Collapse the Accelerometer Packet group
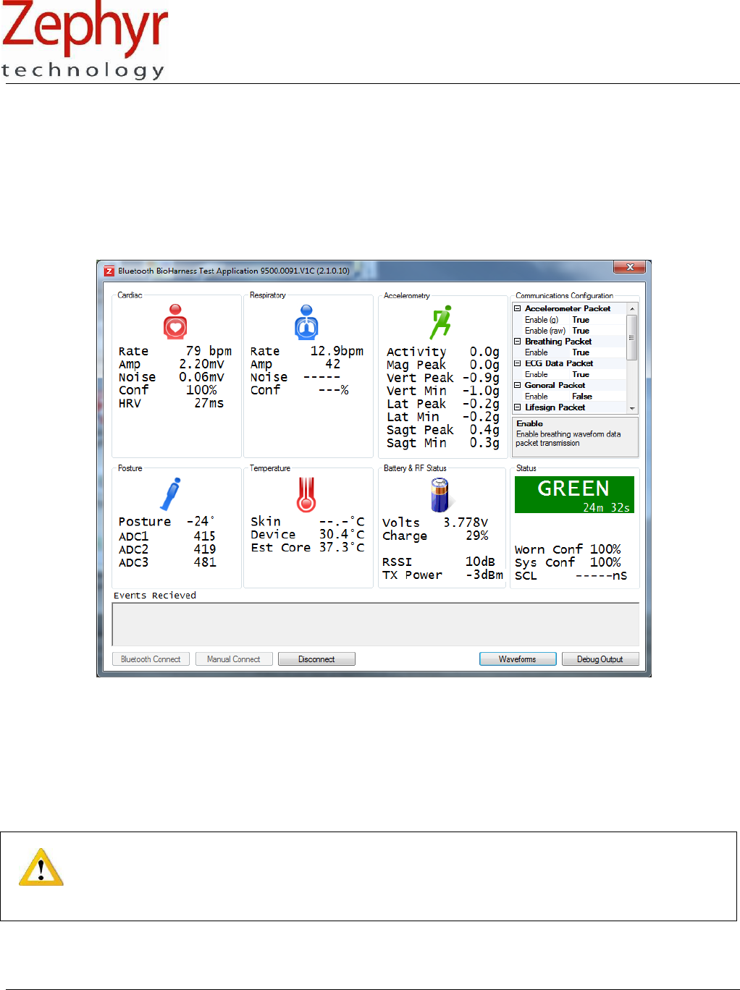Screen dimensions: 740x990 click(518, 308)
